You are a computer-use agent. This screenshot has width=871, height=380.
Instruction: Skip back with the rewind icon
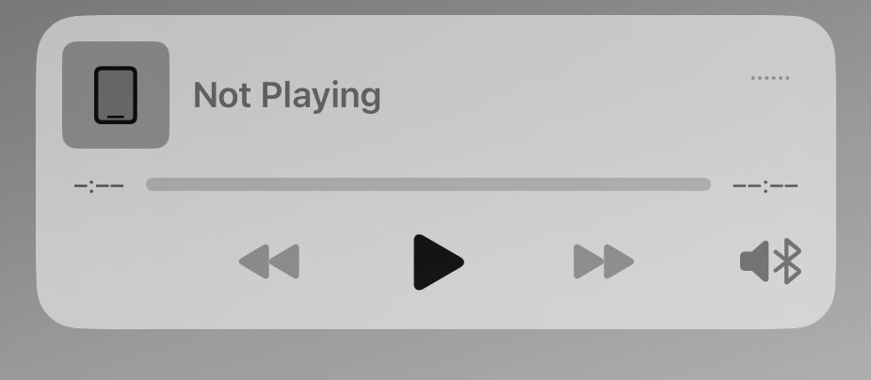tap(269, 261)
